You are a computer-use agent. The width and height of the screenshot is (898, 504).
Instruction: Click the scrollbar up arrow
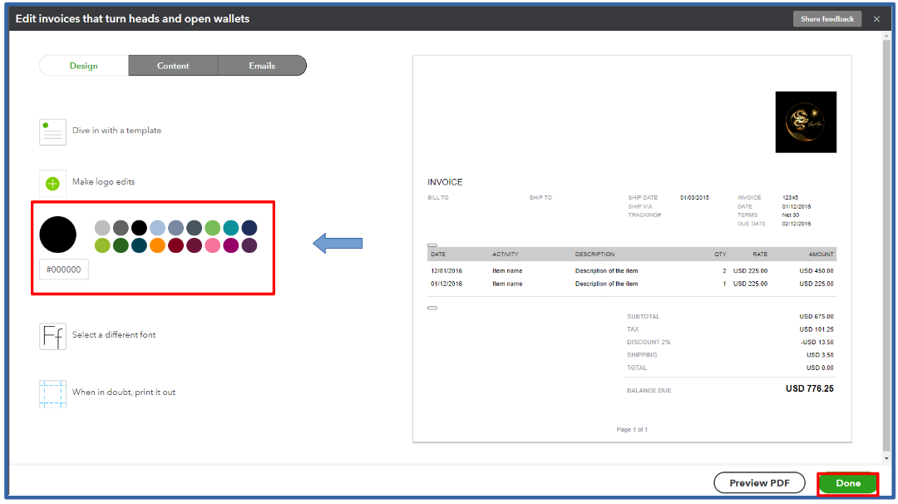886,36
